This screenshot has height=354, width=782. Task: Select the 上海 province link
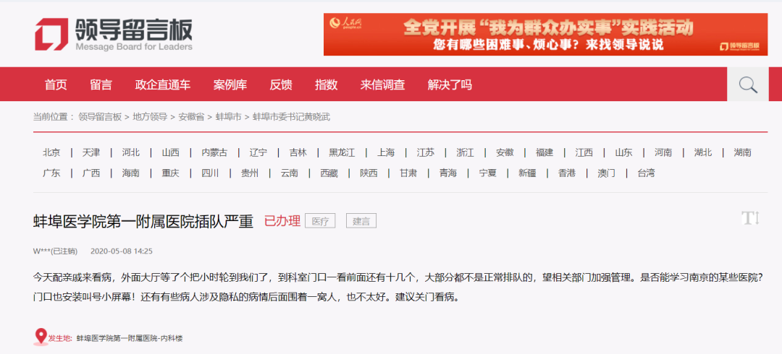click(x=386, y=152)
